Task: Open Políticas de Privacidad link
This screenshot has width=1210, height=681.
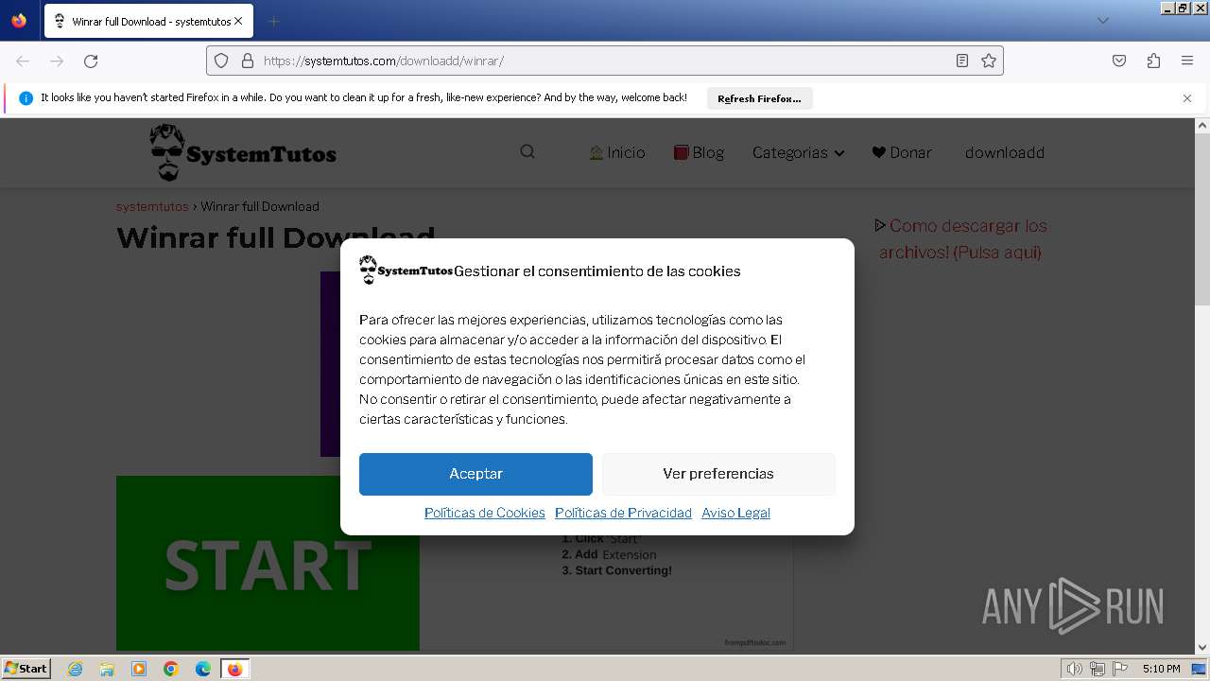Action: (623, 513)
